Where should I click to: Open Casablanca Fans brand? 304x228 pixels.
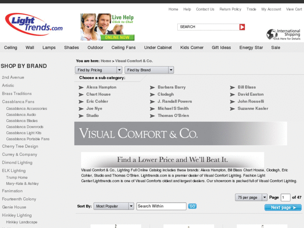(x=18, y=102)
